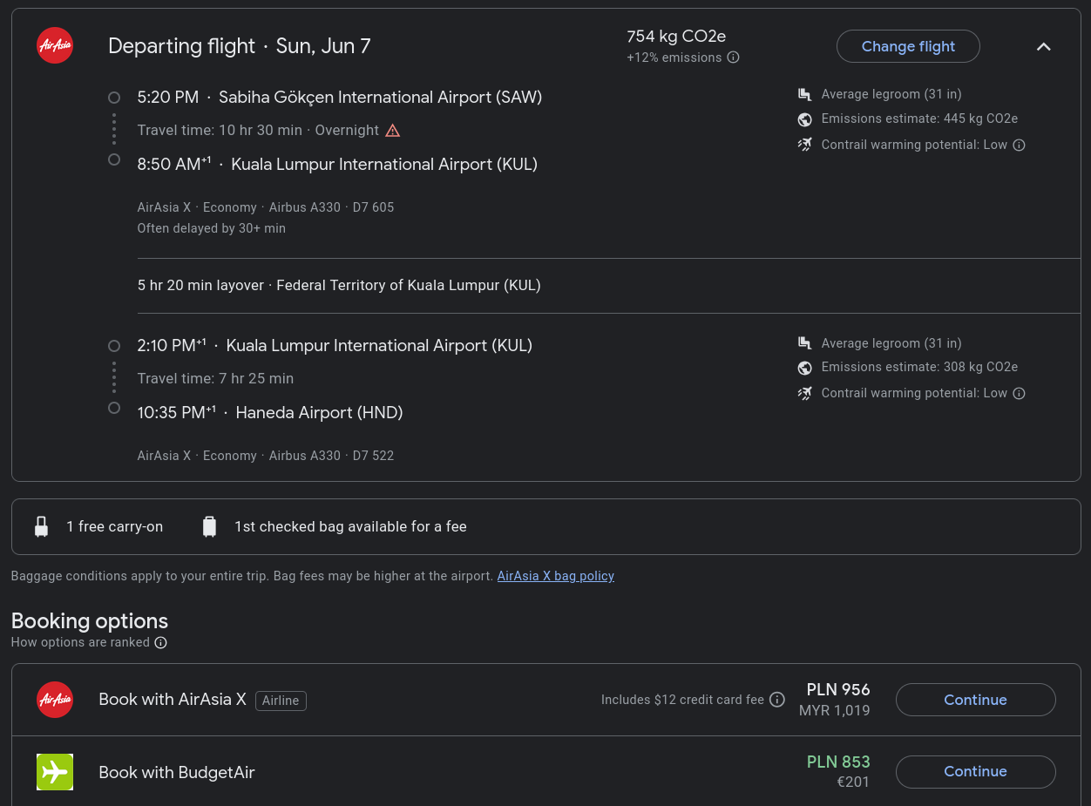Open credit card fee info icon
Screen dimensions: 1091x806
(x=777, y=700)
